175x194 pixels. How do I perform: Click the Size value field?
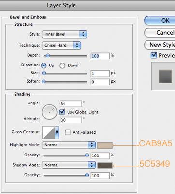click(x=100, y=73)
